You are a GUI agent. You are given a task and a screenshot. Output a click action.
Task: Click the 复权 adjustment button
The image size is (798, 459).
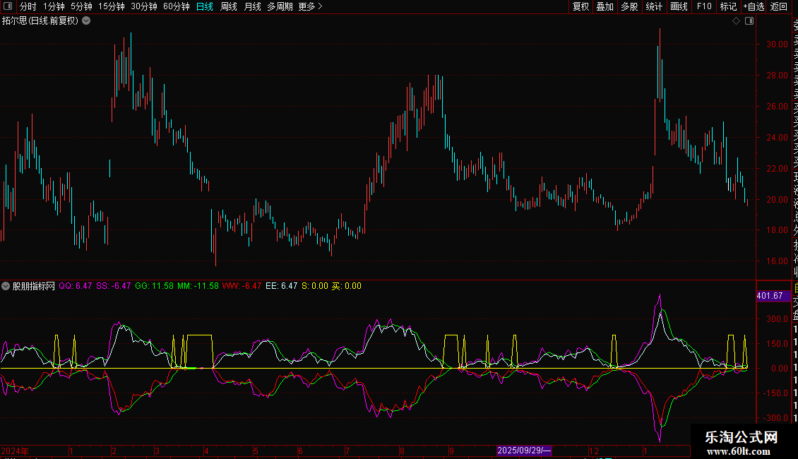[x=580, y=6]
